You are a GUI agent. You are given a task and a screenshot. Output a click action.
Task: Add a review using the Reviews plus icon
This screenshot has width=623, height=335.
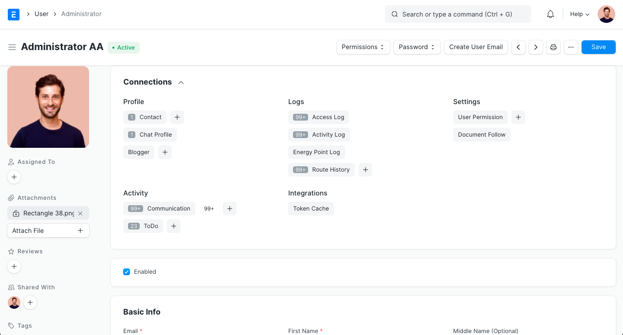[x=14, y=266]
